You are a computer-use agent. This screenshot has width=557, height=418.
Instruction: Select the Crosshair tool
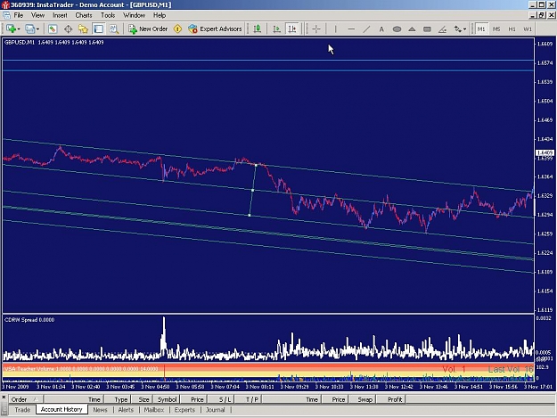pyautogui.click(x=316, y=29)
